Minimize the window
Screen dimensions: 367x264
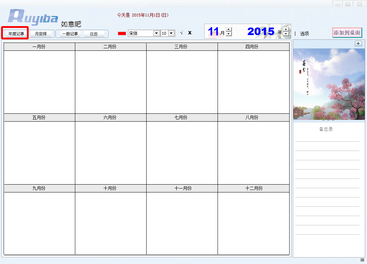(338, 4)
